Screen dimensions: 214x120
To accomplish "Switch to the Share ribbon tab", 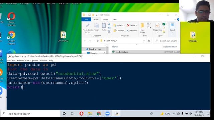I will click(105, 19).
